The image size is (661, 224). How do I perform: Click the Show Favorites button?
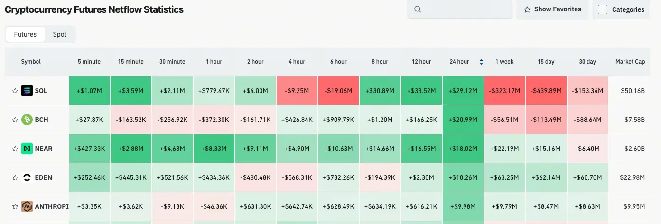(552, 9)
